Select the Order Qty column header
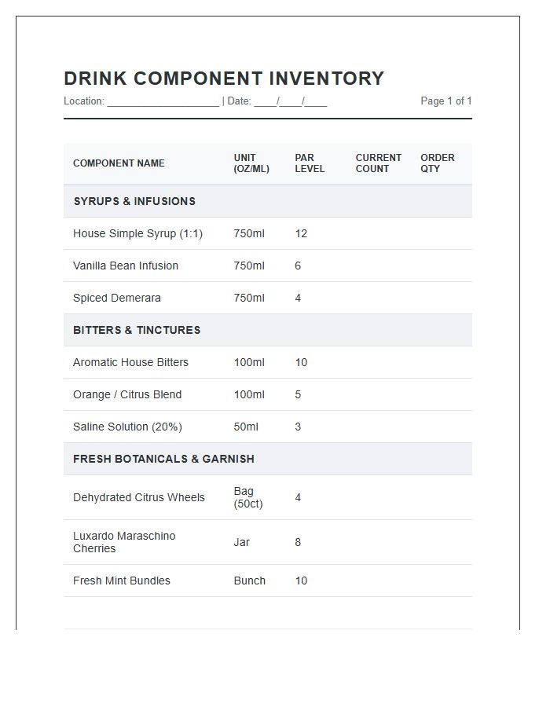The width and height of the screenshot is (550, 707). tap(438, 163)
